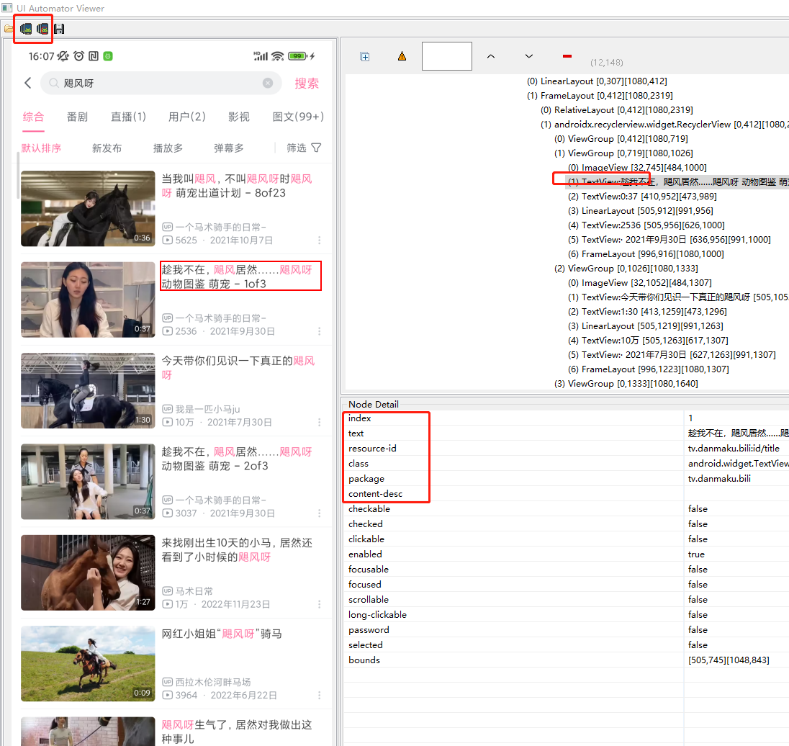Open the more menu for the 3037 views video
Image resolution: width=789 pixels, height=746 pixels.
pos(319,513)
